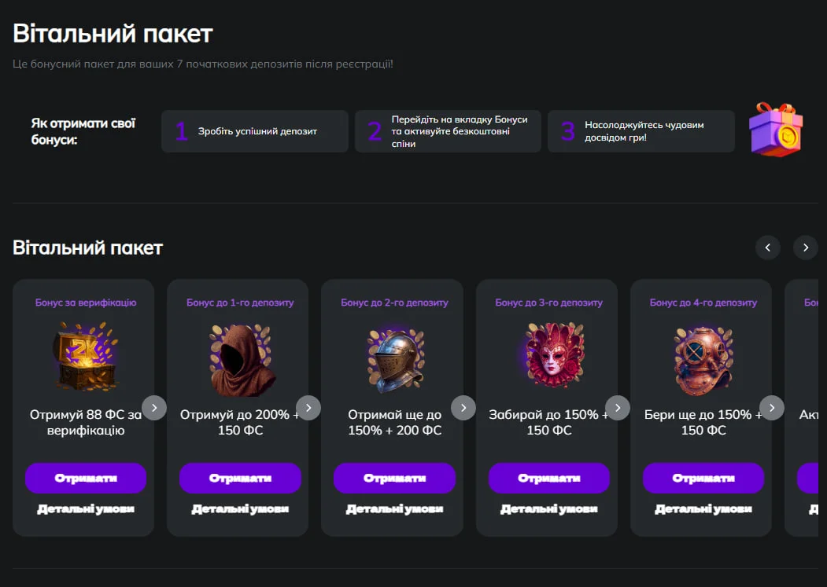Click Отримати on the 2nd deposit bonus

393,478
